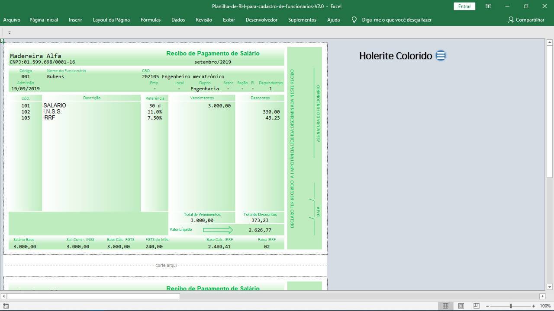Click the total discounts value 373,23

tap(260, 220)
